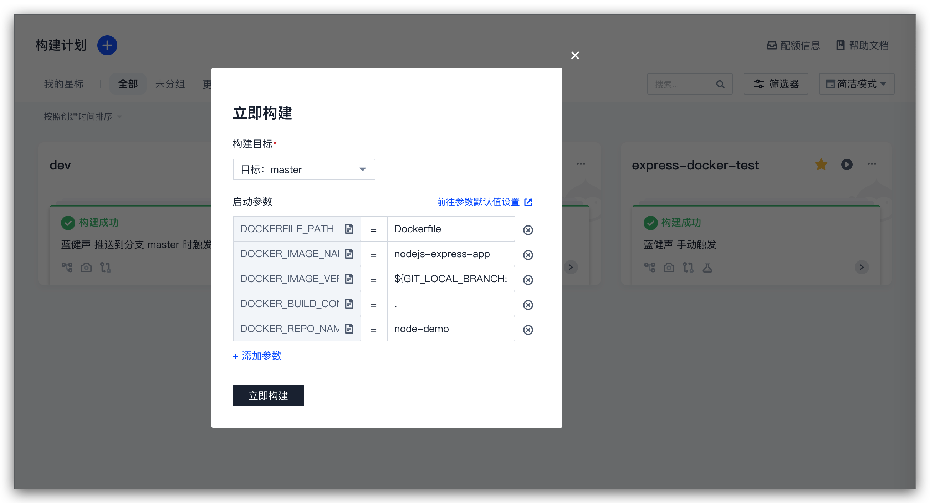This screenshot has width=930, height=503.
Task: Click the DOCKER_REPO_NAME parameter name field
Action: pyautogui.click(x=297, y=328)
